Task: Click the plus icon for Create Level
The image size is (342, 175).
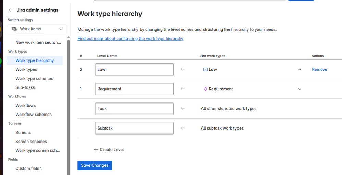Action: pos(96,150)
